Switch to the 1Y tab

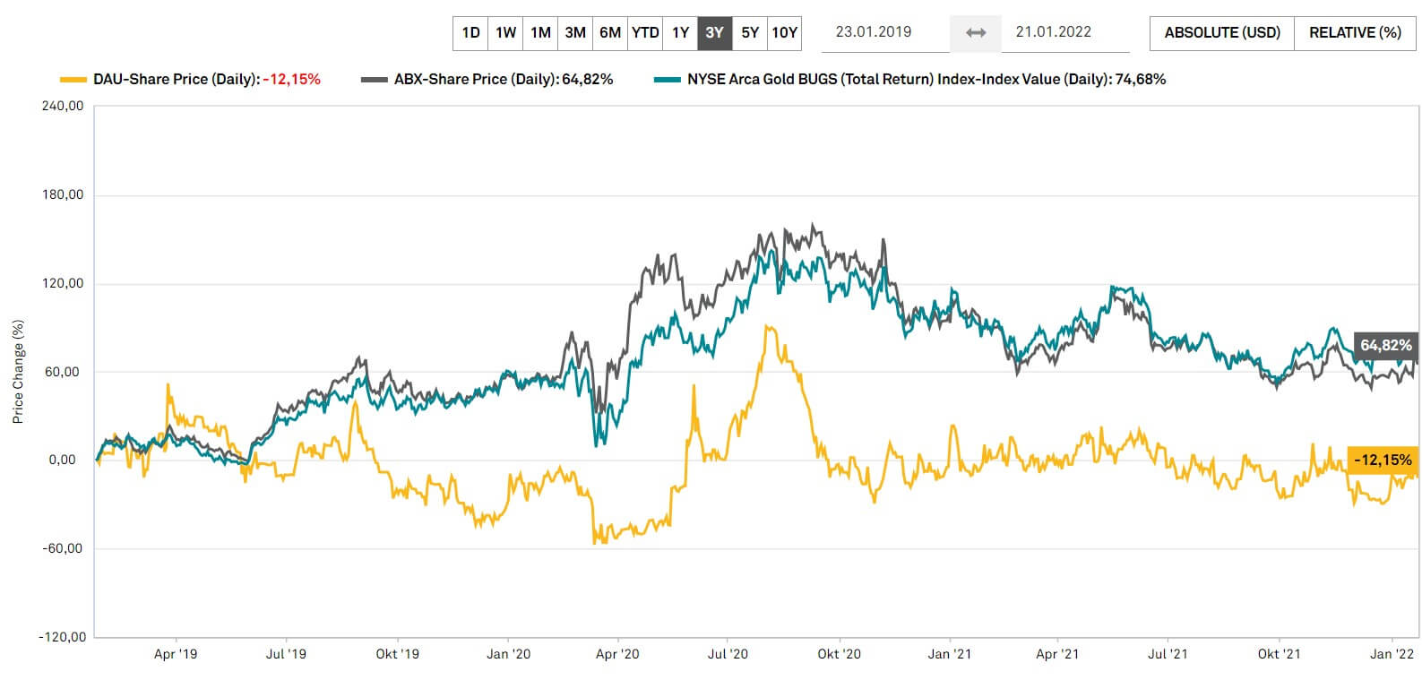pos(679,32)
